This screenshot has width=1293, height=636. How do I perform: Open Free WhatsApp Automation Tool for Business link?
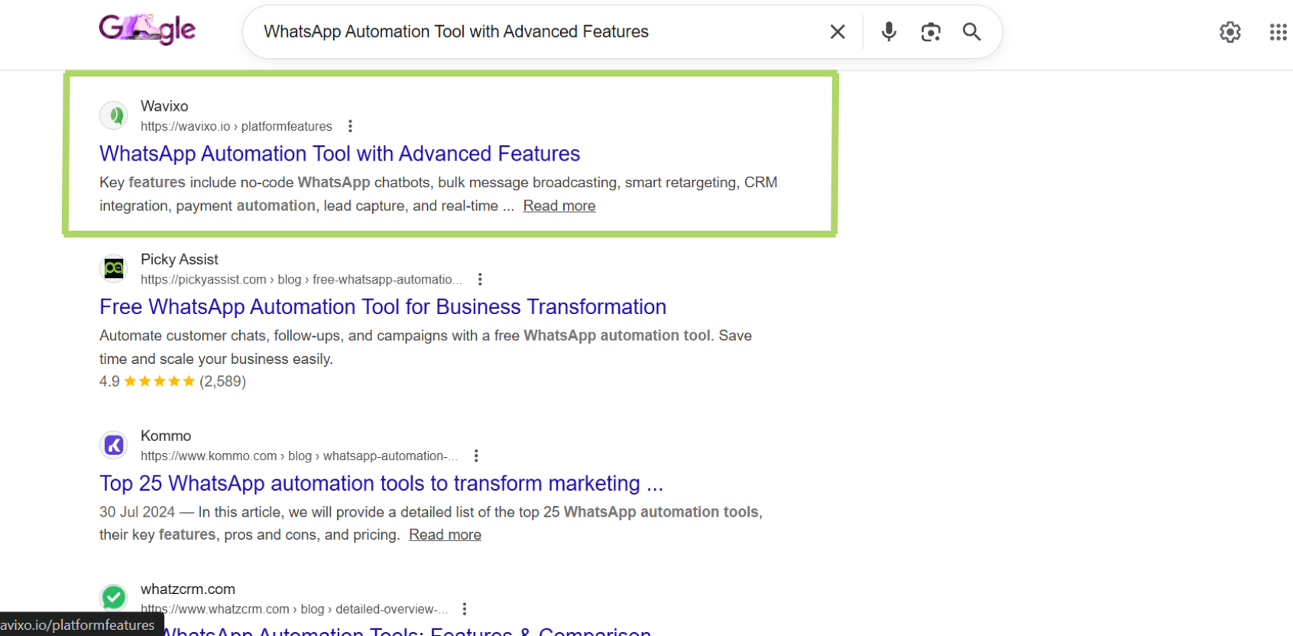pyautogui.click(x=382, y=307)
